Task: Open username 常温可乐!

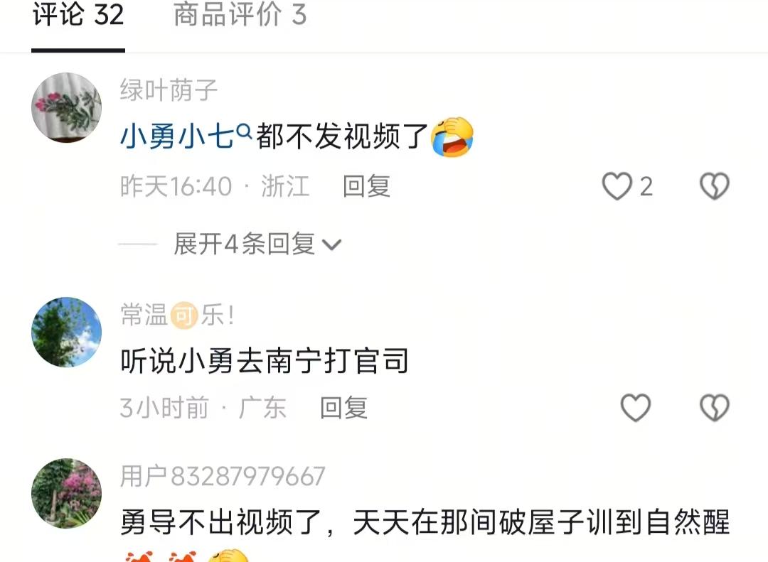Action: click(x=177, y=314)
